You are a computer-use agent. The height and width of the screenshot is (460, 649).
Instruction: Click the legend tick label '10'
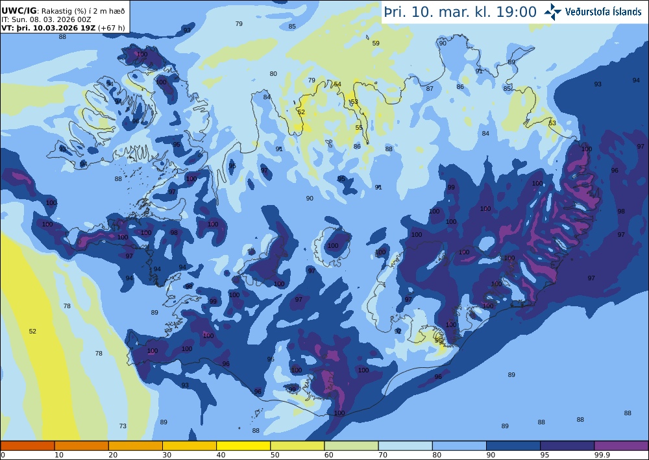tap(59, 455)
